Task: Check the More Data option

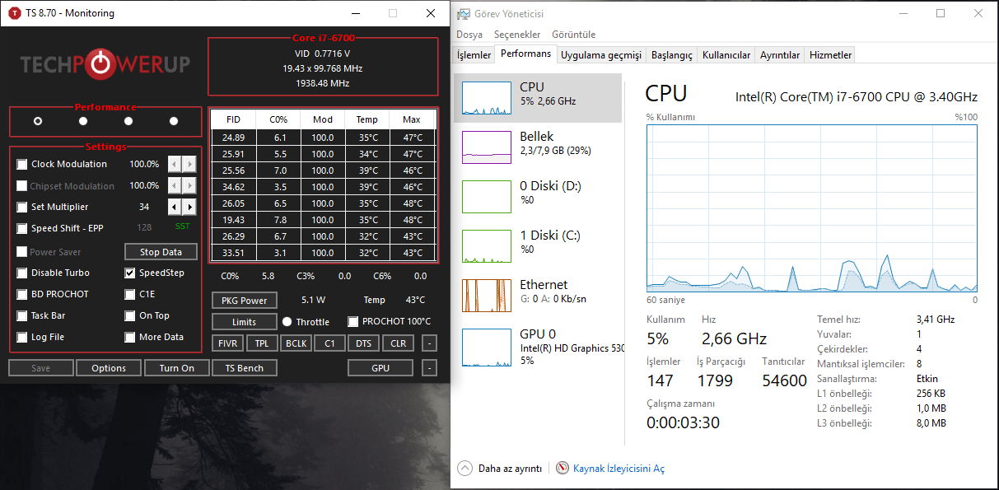Action: point(130,337)
